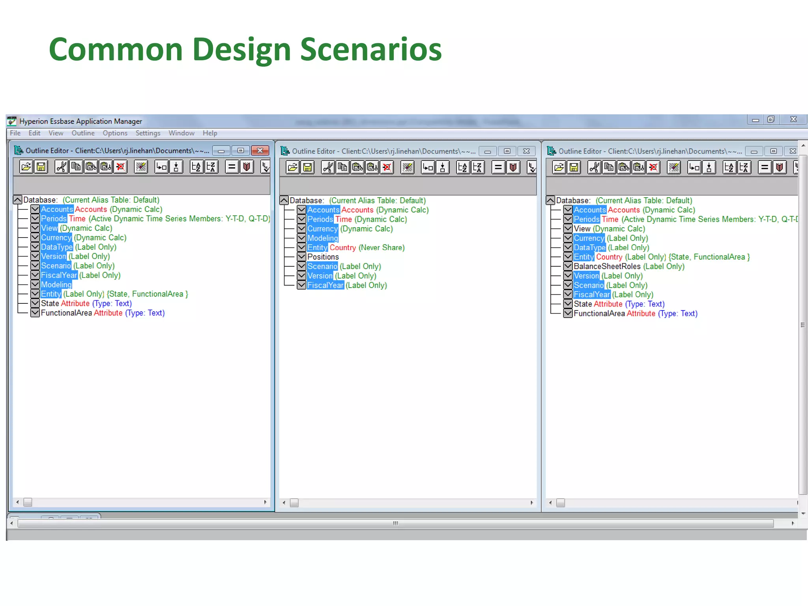The height and width of the screenshot is (606, 808).
Task: Select View member in right Outline Editor
Action: tap(582, 229)
